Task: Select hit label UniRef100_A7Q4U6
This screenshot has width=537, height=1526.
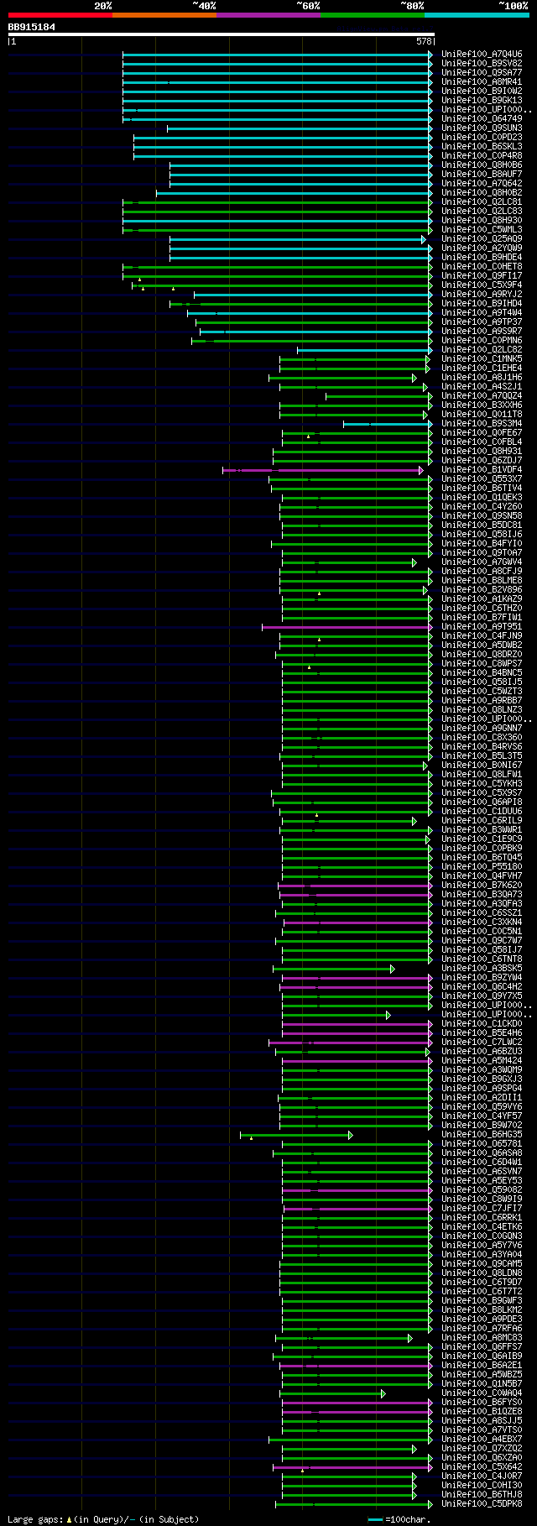Action: pyautogui.click(x=482, y=54)
